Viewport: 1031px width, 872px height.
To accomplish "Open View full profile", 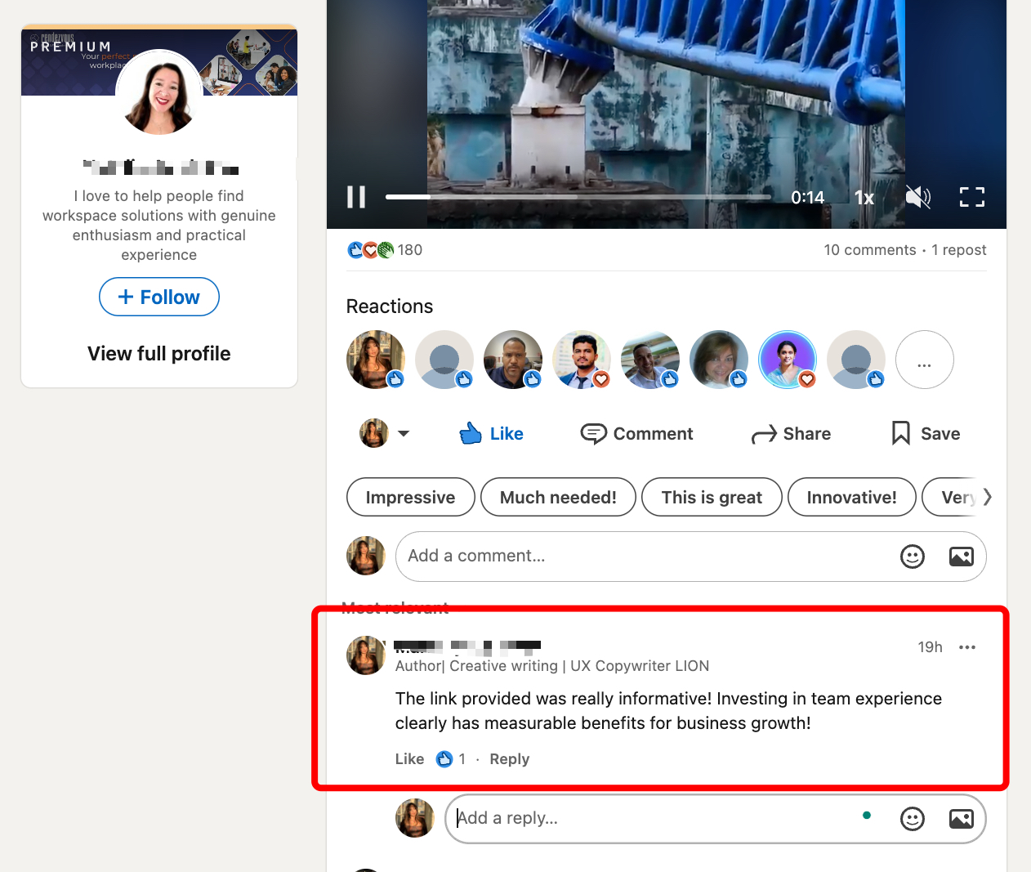I will [x=158, y=353].
